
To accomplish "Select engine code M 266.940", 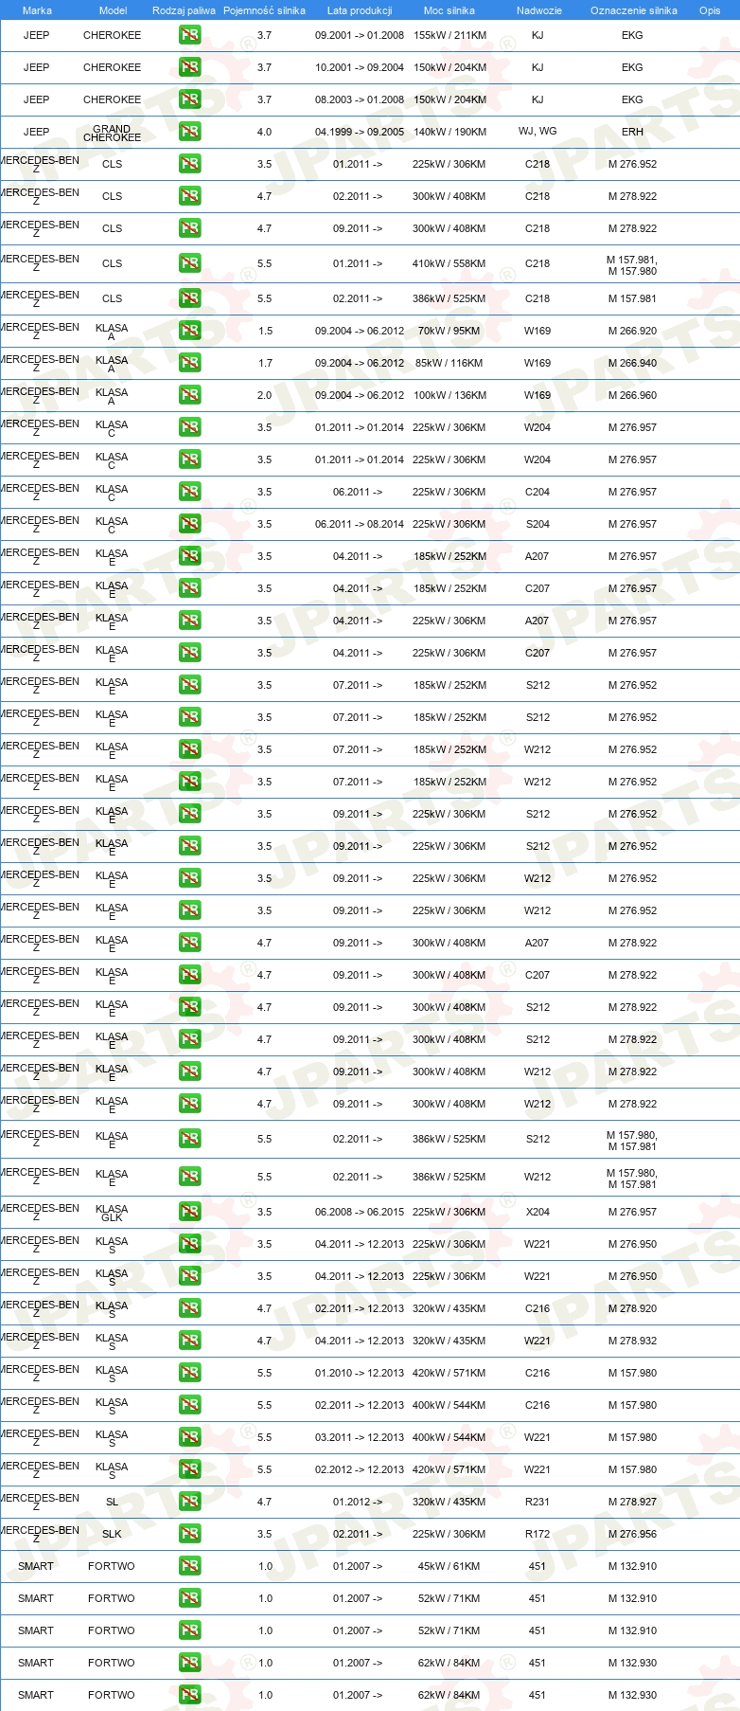I will click(x=632, y=363).
